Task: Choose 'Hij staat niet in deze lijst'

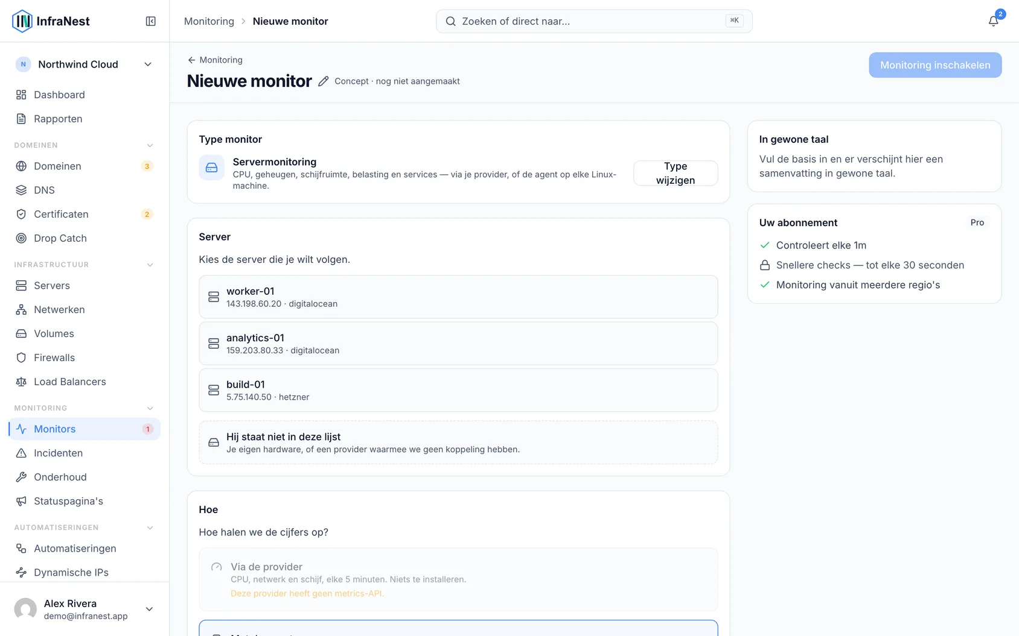Action: (x=458, y=442)
